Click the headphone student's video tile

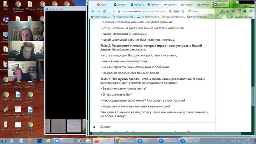(26, 51)
